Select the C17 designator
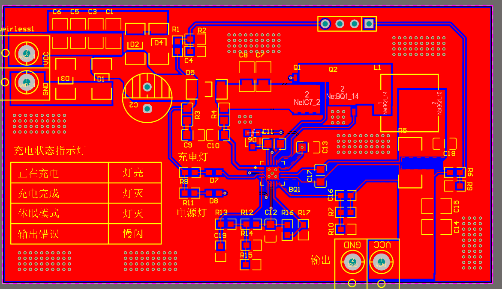 pos(310,176)
